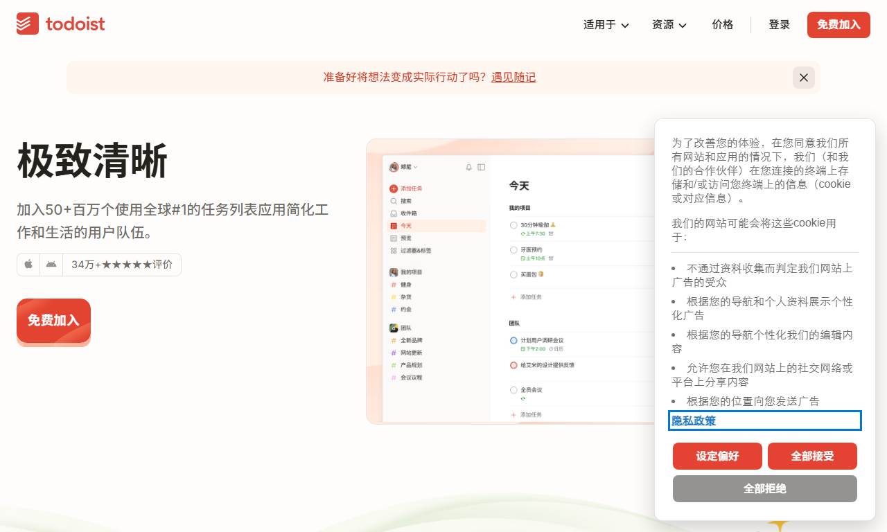Open the 隐私政策 privacy policy link
The image size is (887, 532).
694,420
